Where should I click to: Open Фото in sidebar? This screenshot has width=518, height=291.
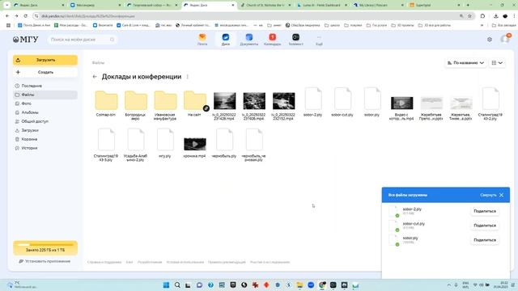(45, 103)
